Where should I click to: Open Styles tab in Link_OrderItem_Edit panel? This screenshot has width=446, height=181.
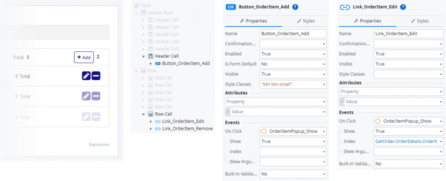[x=417, y=21]
